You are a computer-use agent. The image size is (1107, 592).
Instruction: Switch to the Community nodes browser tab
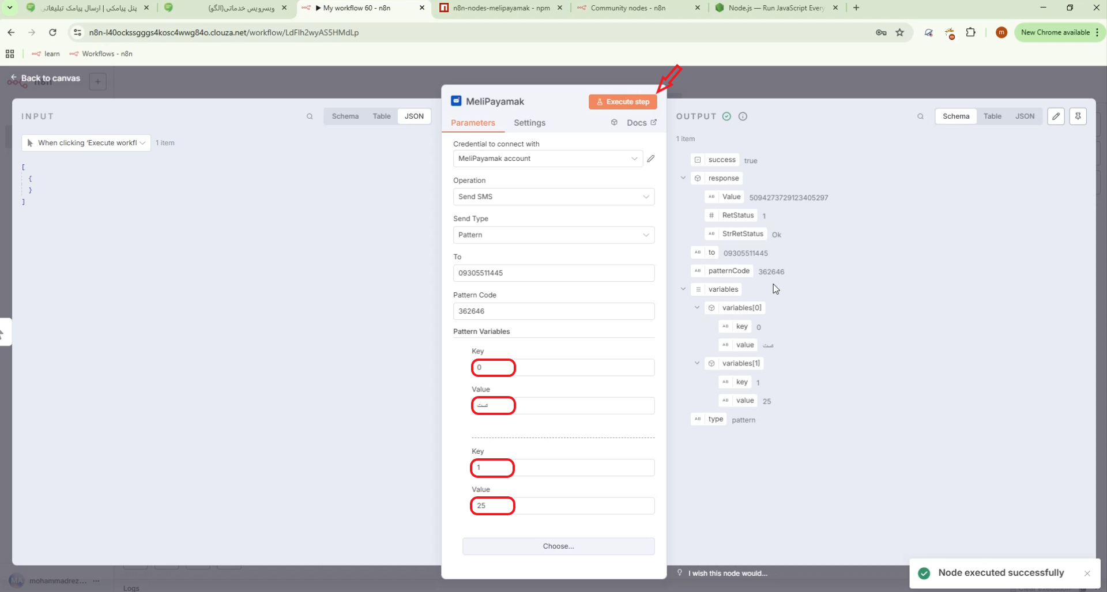click(628, 8)
